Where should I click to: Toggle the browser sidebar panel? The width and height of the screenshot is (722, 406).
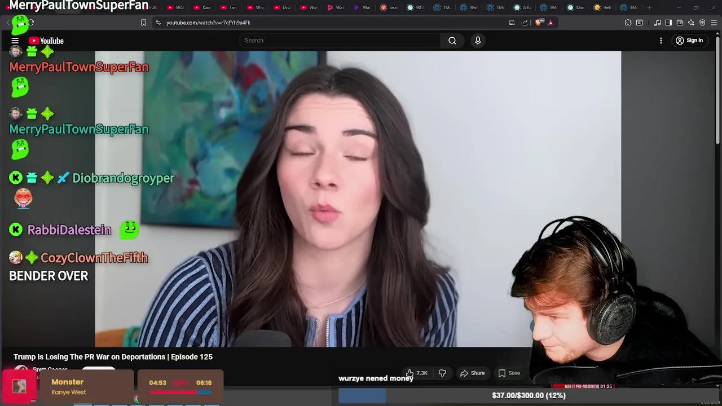(x=668, y=23)
